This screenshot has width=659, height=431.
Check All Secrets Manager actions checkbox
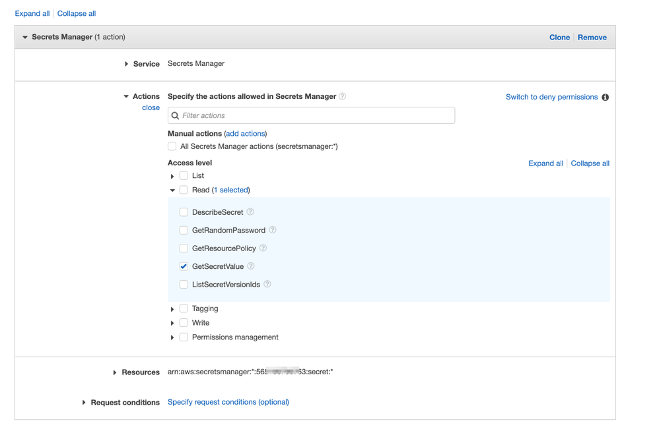tap(172, 146)
